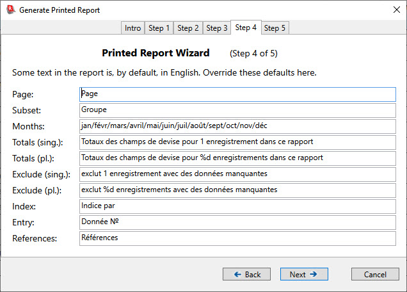Go to the Step 2 tab
Screen dimensions: 407x292
point(188,28)
